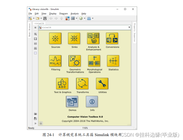
Task: Click the Simulink library icon in title bar
Action: tap(30, 9)
